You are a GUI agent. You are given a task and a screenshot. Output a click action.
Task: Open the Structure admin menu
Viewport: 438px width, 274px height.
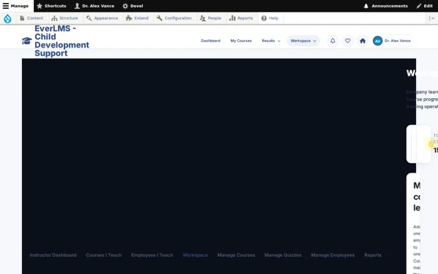[x=65, y=18]
